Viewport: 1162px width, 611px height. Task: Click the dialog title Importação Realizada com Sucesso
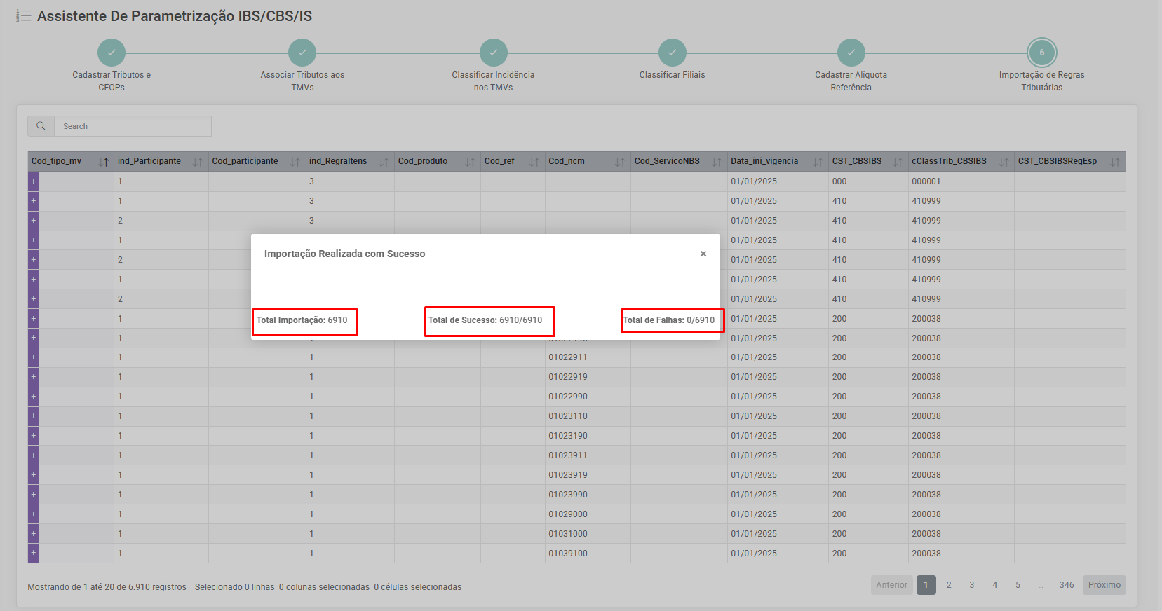click(344, 254)
